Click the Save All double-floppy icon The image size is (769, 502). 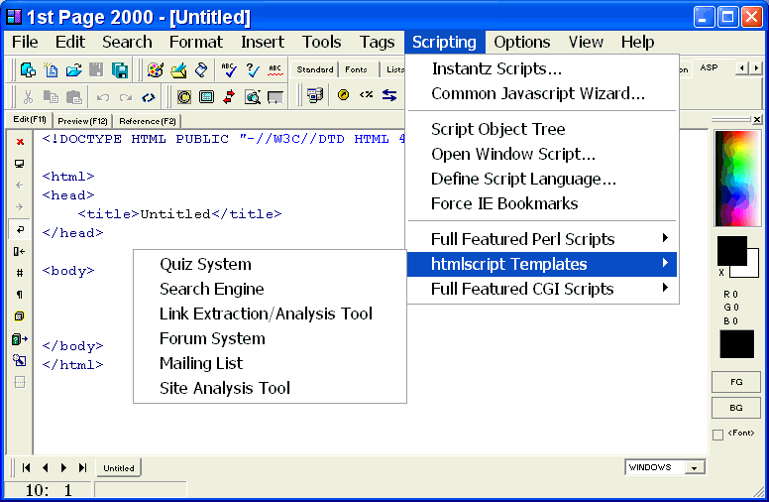click(120, 70)
